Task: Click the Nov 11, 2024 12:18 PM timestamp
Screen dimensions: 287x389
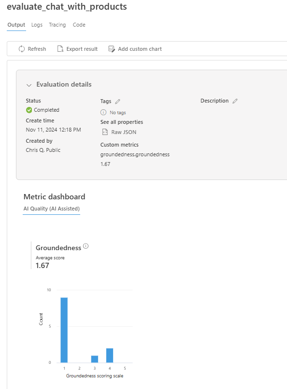Action: 53,130
